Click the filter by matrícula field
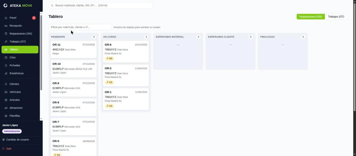This screenshot has width=356, height=156. [80, 27]
